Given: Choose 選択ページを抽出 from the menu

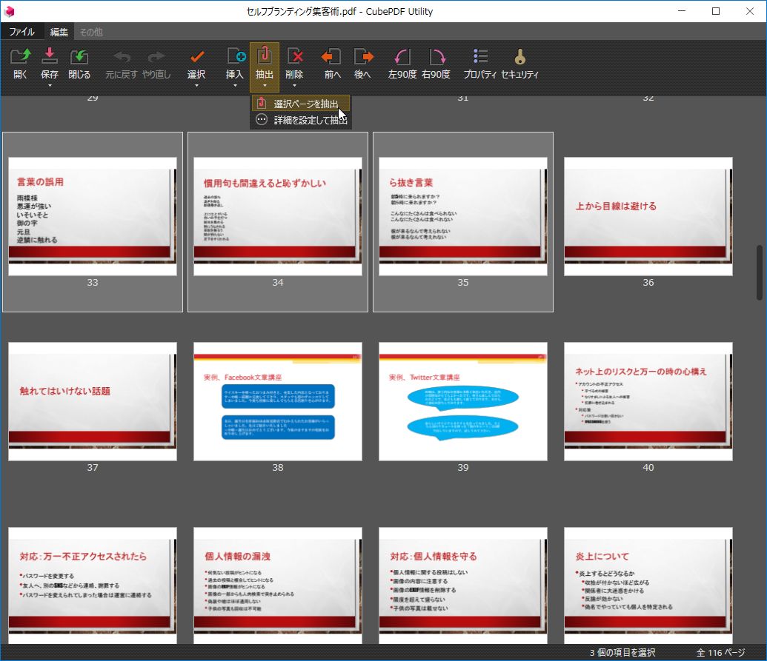Looking at the screenshot, I should click(301, 104).
